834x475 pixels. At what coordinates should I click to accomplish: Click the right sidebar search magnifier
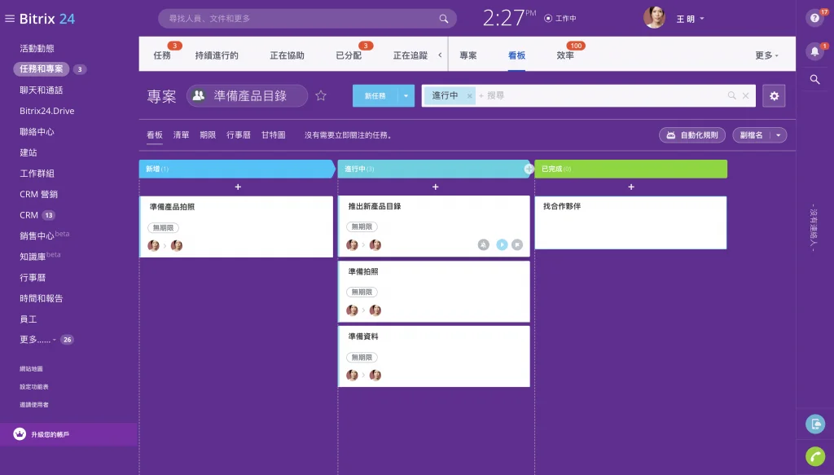(x=814, y=79)
